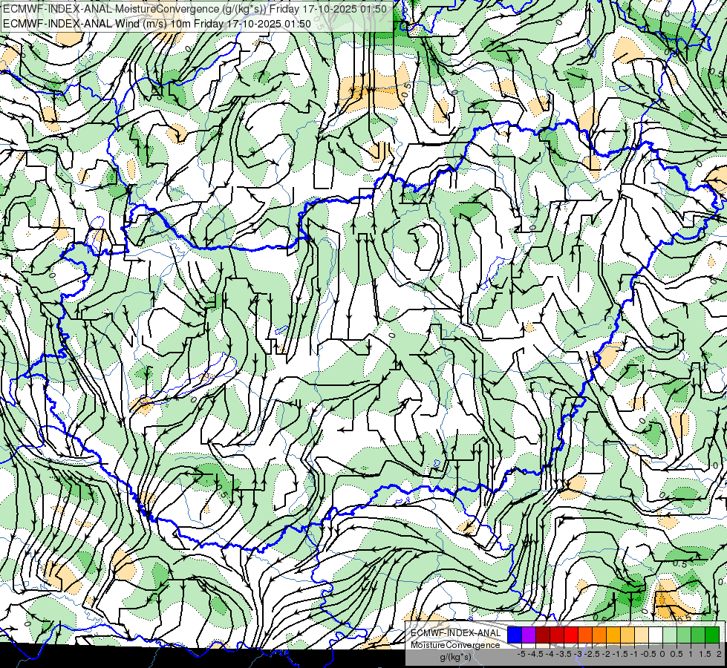727x668 pixels.
Task: Click the -4 legend tick label
Action: point(550,654)
